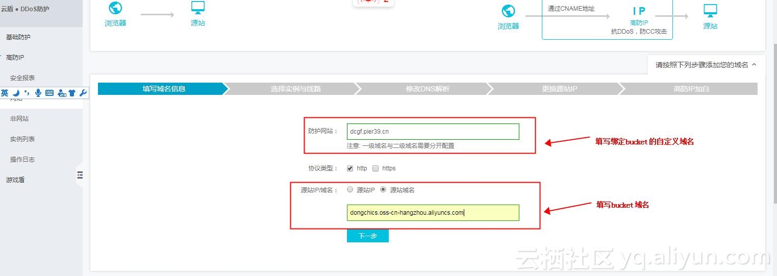777x276 pixels.
Task: Go to step 修改DNS解析
Action: point(428,89)
